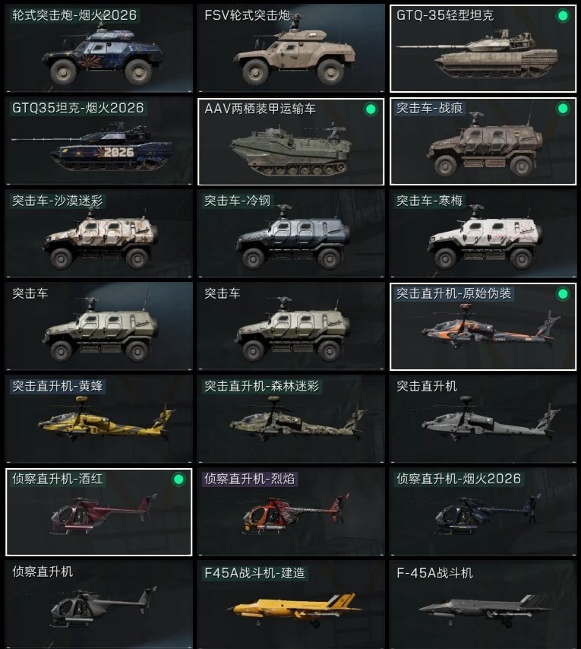Pick the 突击车-沙漠迷彩 desert camo skin

pyautogui.click(x=99, y=234)
